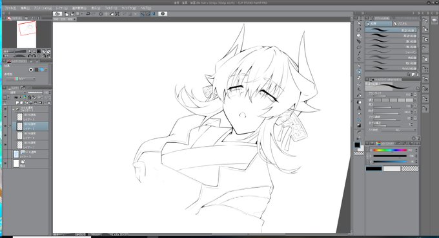This screenshot has height=238, width=439.
Task: Click the wrench icon at Tool Property bottom
Action: (x=418, y=138)
